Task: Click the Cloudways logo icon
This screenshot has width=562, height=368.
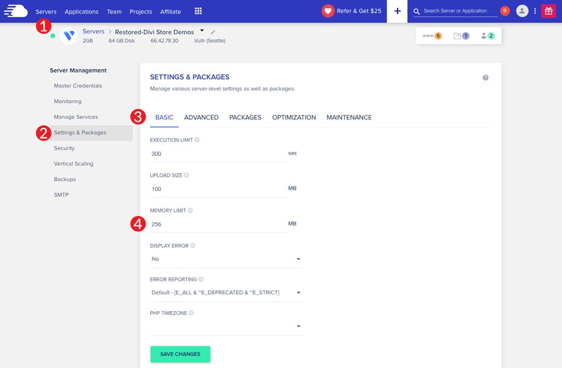Action: pos(16,11)
